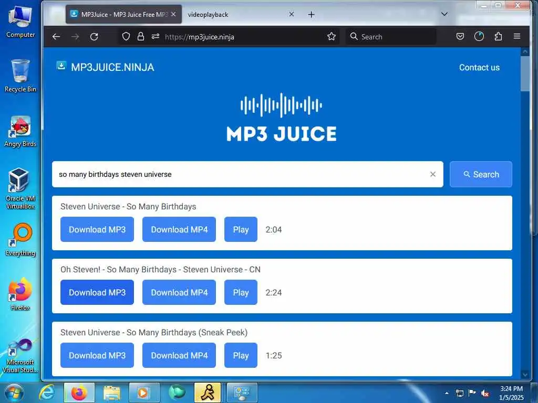Open the control panel taskbar item
This screenshot has width=538, height=403.
[x=242, y=393]
